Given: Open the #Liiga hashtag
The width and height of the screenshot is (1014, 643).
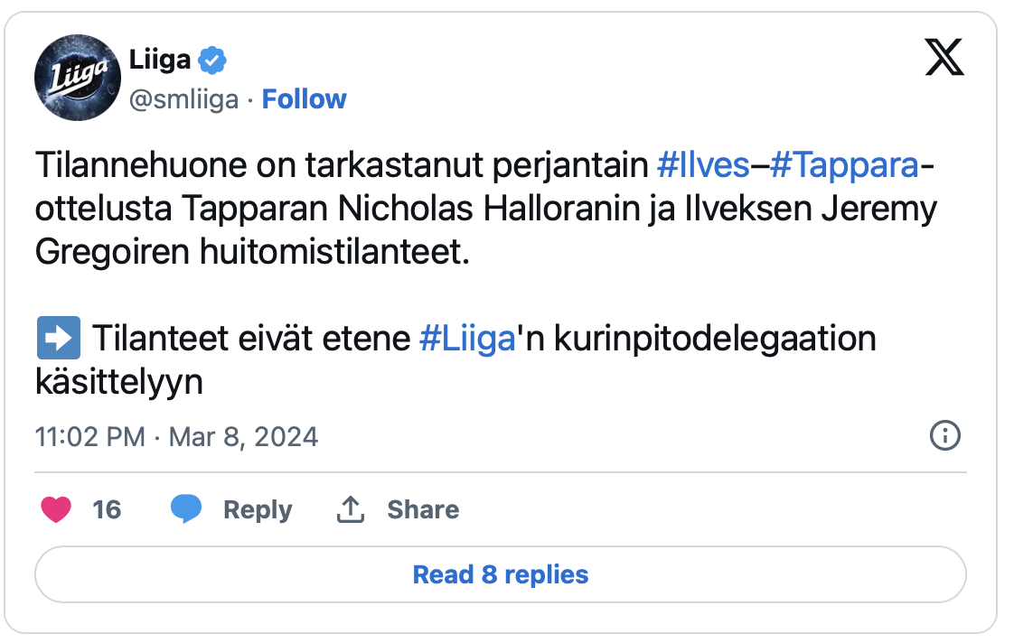Looking at the screenshot, I should (x=467, y=338).
